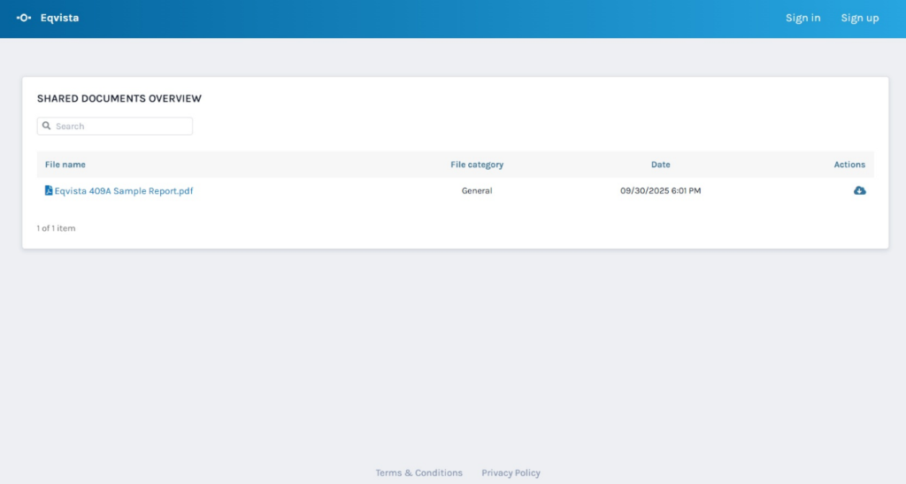Sort by Date column header
Screen dimensions: 906x484
tap(660, 165)
